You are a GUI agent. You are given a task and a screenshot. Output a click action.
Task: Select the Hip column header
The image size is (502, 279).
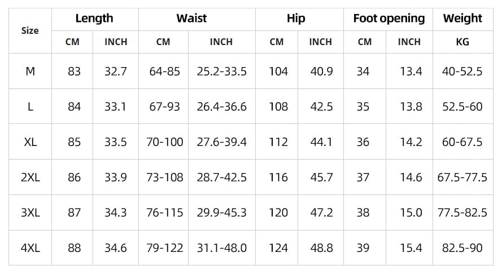[296, 19]
